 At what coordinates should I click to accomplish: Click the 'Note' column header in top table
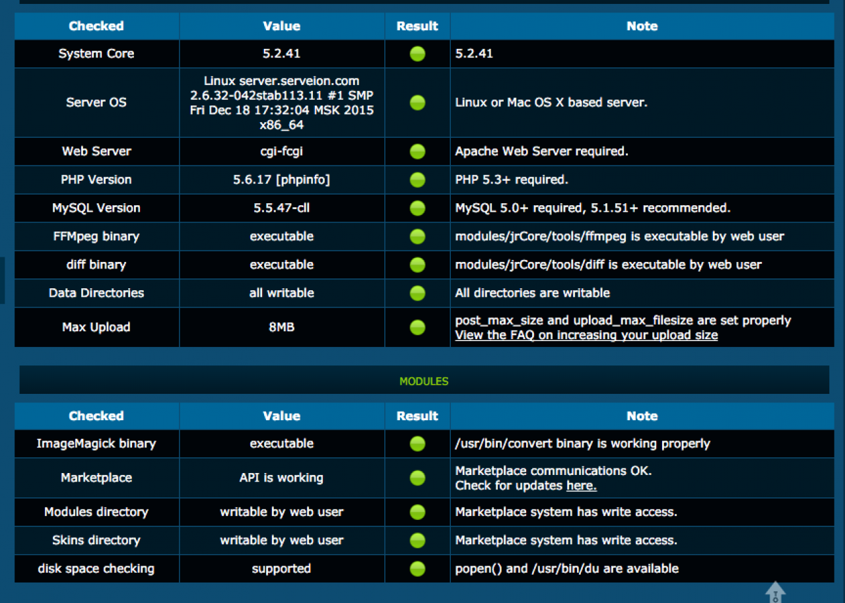[642, 26]
